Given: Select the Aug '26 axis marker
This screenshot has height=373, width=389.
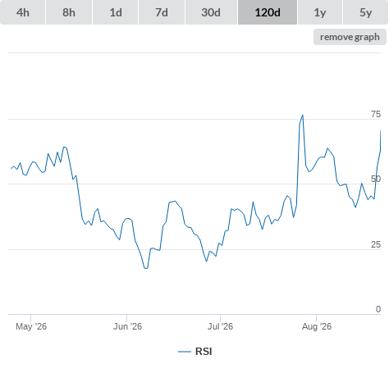Looking at the screenshot, I should click(x=317, y=326).
